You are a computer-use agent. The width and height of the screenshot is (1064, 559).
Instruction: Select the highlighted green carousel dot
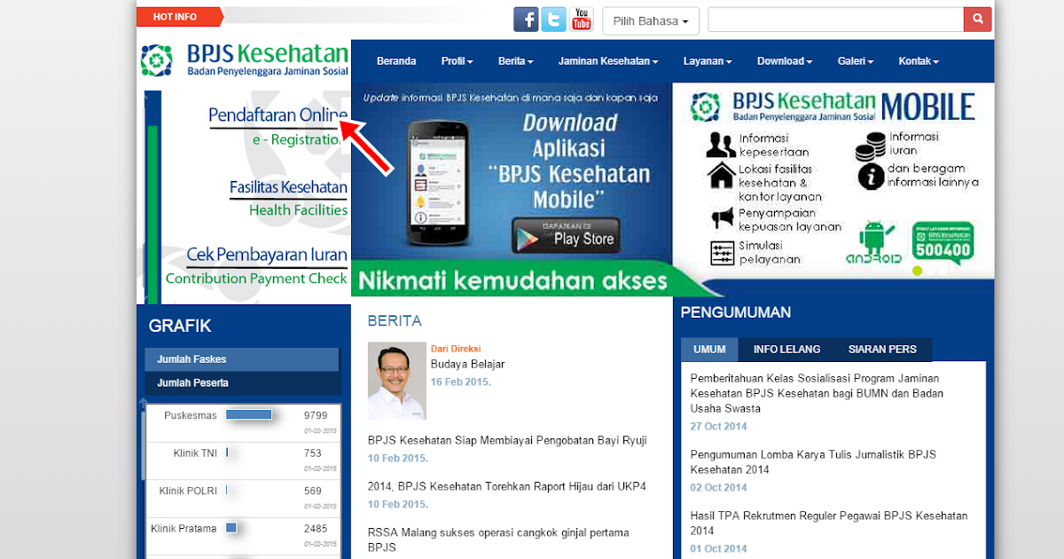coord(918,272)
